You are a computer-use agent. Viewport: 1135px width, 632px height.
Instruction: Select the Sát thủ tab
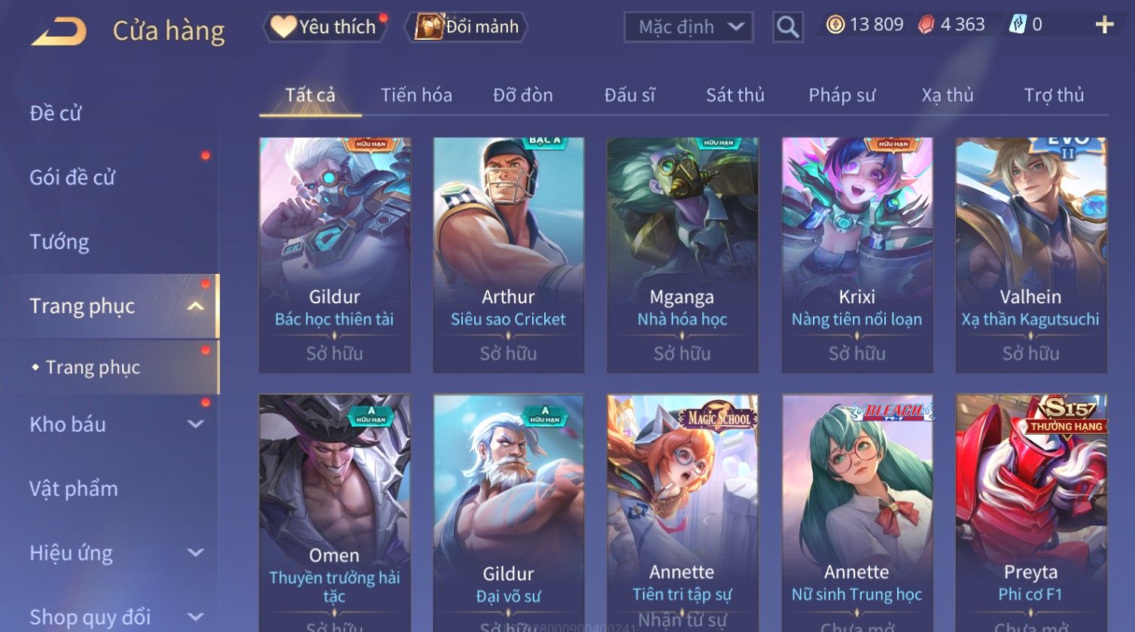(x=735, y=96)
